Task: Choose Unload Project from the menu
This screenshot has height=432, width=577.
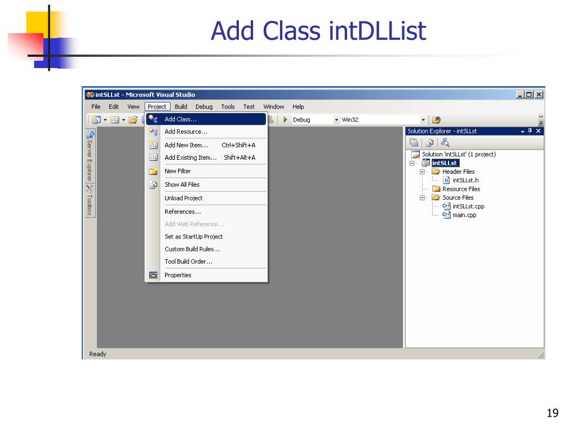Action: [x=206, y=198]
